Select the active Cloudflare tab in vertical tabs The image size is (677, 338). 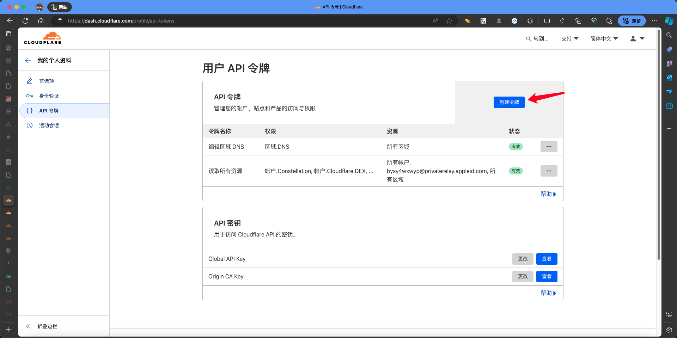(8, 200)
